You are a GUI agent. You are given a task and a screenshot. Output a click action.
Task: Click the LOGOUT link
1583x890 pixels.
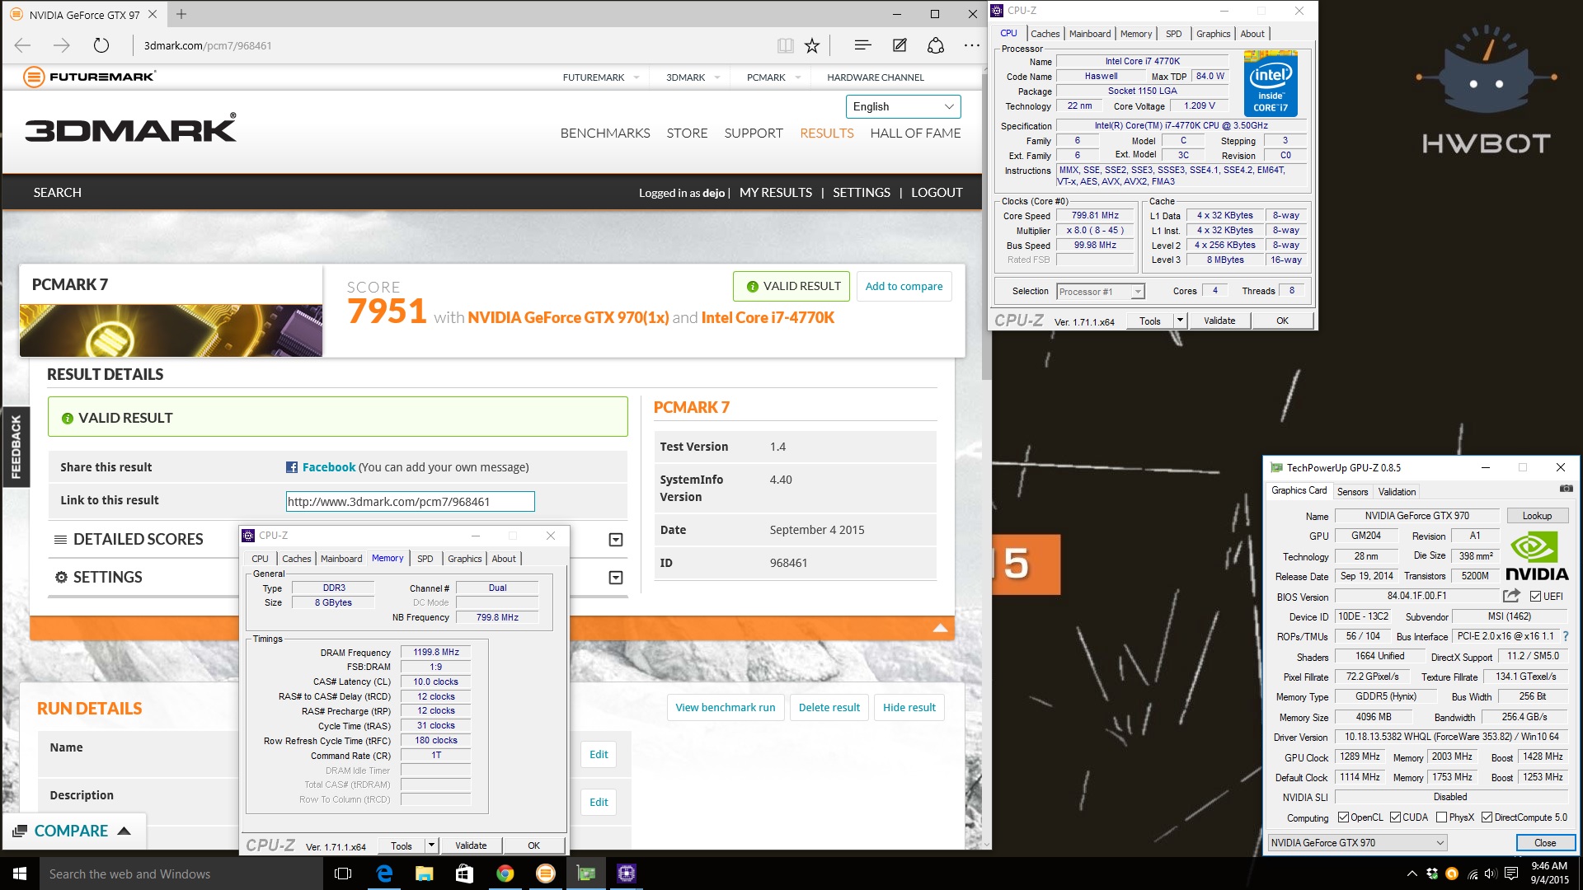[937, 193]
